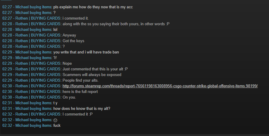The image size is (269, 136).
Task: Click the "Nope" reply from Rothen
Action: tap(67, 64)
